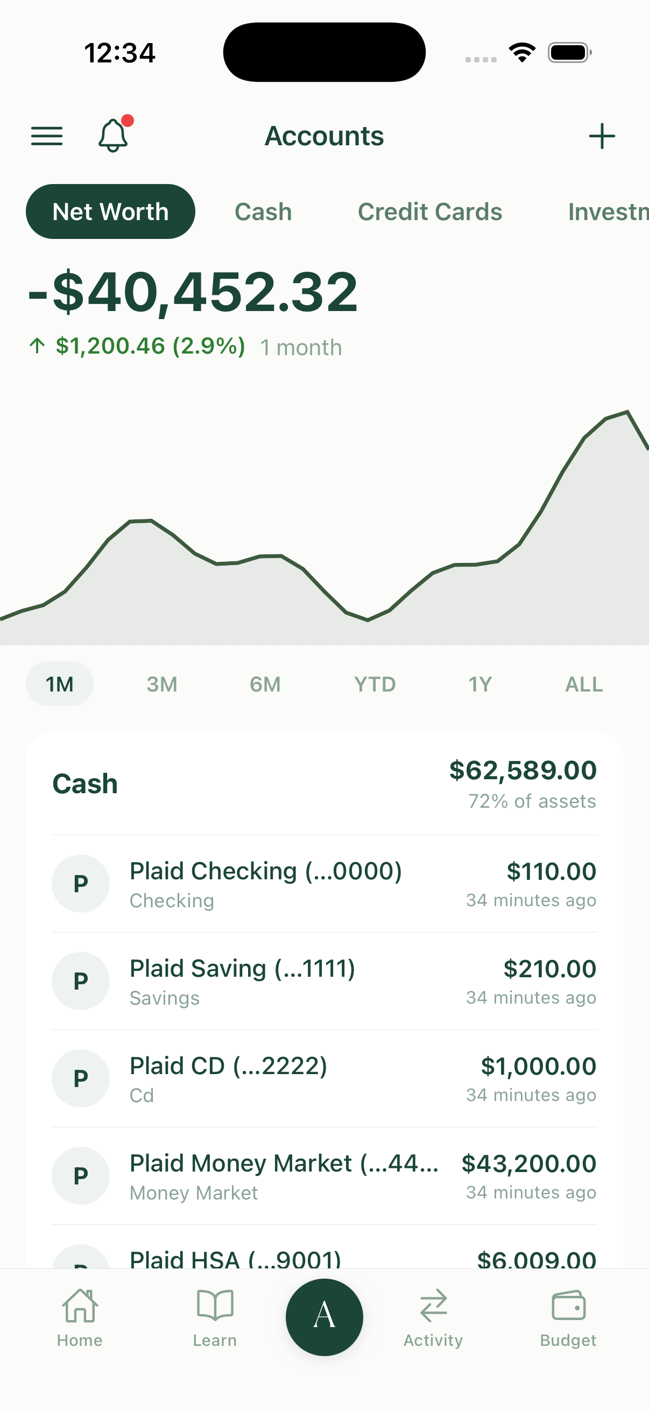Select the Net Worth tab
The width and height of the screenshot is (649, 1411).
coord(111,211)
